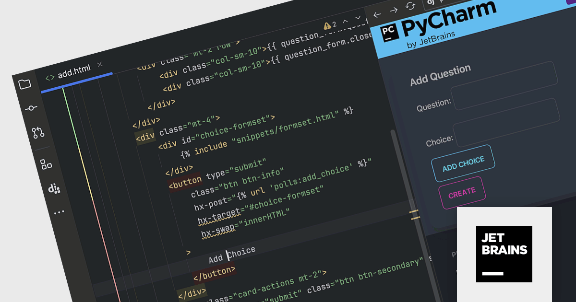The width and height of the screenshot is (576, 302).
Task: Click the browser forward arrow
Action: click(394, 10)
